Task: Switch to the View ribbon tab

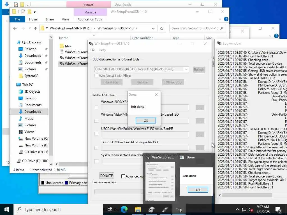Action: click(65, 19)
